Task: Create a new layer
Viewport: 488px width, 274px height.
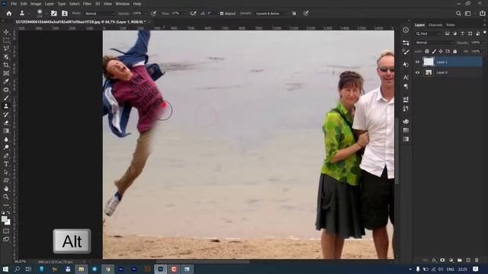Action: point(468,260)
